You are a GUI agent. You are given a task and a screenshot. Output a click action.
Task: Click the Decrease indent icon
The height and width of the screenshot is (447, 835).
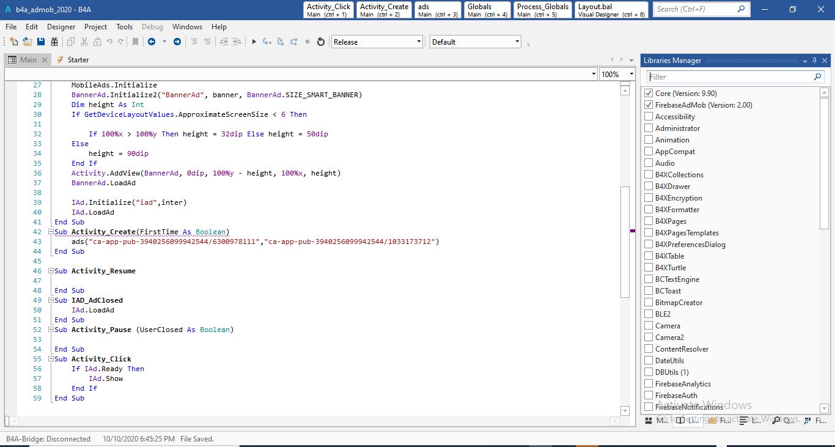[224, 42]
